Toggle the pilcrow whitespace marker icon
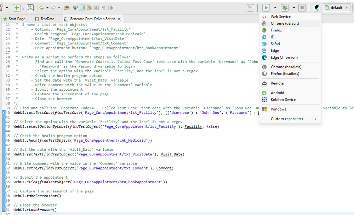 [103, 7]
